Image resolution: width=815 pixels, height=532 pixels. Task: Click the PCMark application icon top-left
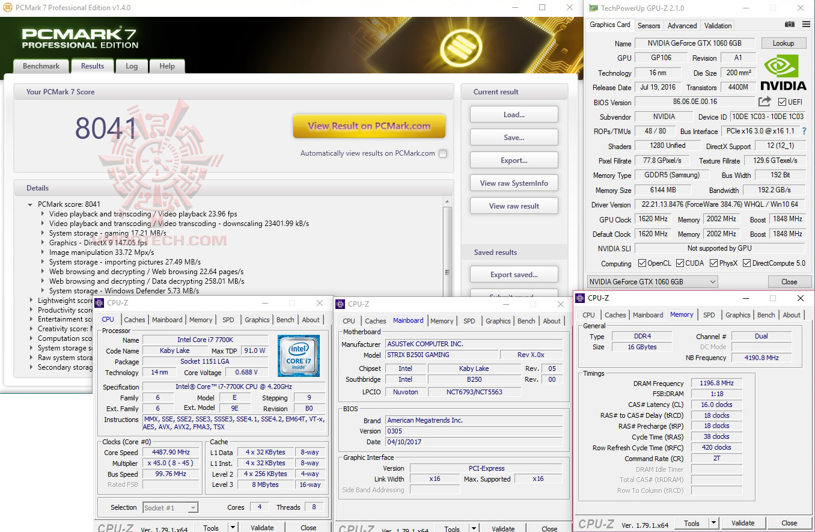click(x=7, y=7)
